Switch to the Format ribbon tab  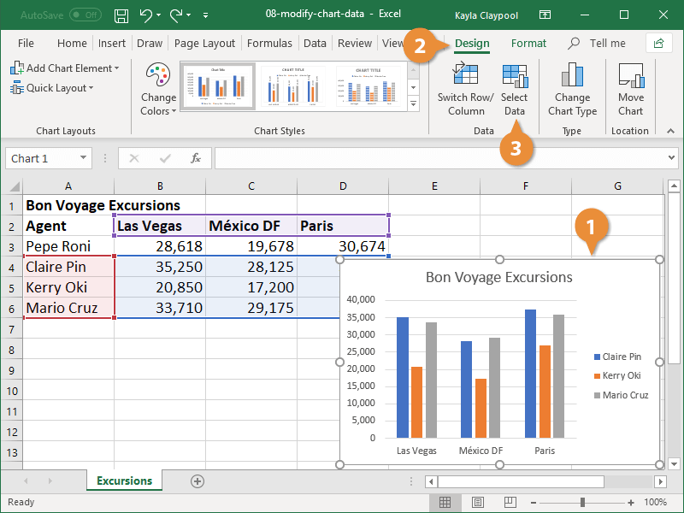[x=528, y=43]
